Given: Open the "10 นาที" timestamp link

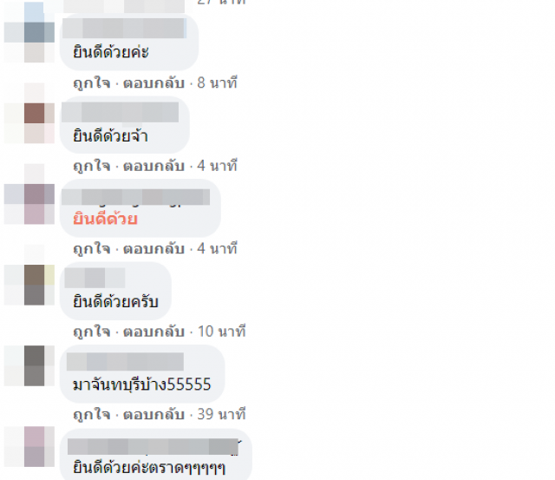Looking at the screenshot, I should click(221, 332).
